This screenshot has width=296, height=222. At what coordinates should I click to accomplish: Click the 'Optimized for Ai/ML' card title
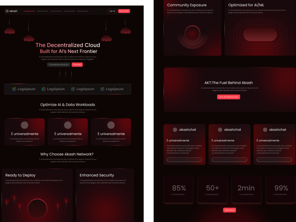click(246, 5)
